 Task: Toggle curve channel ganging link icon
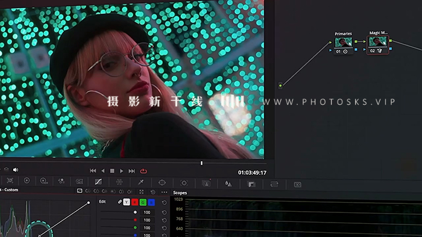pos(120,202)
